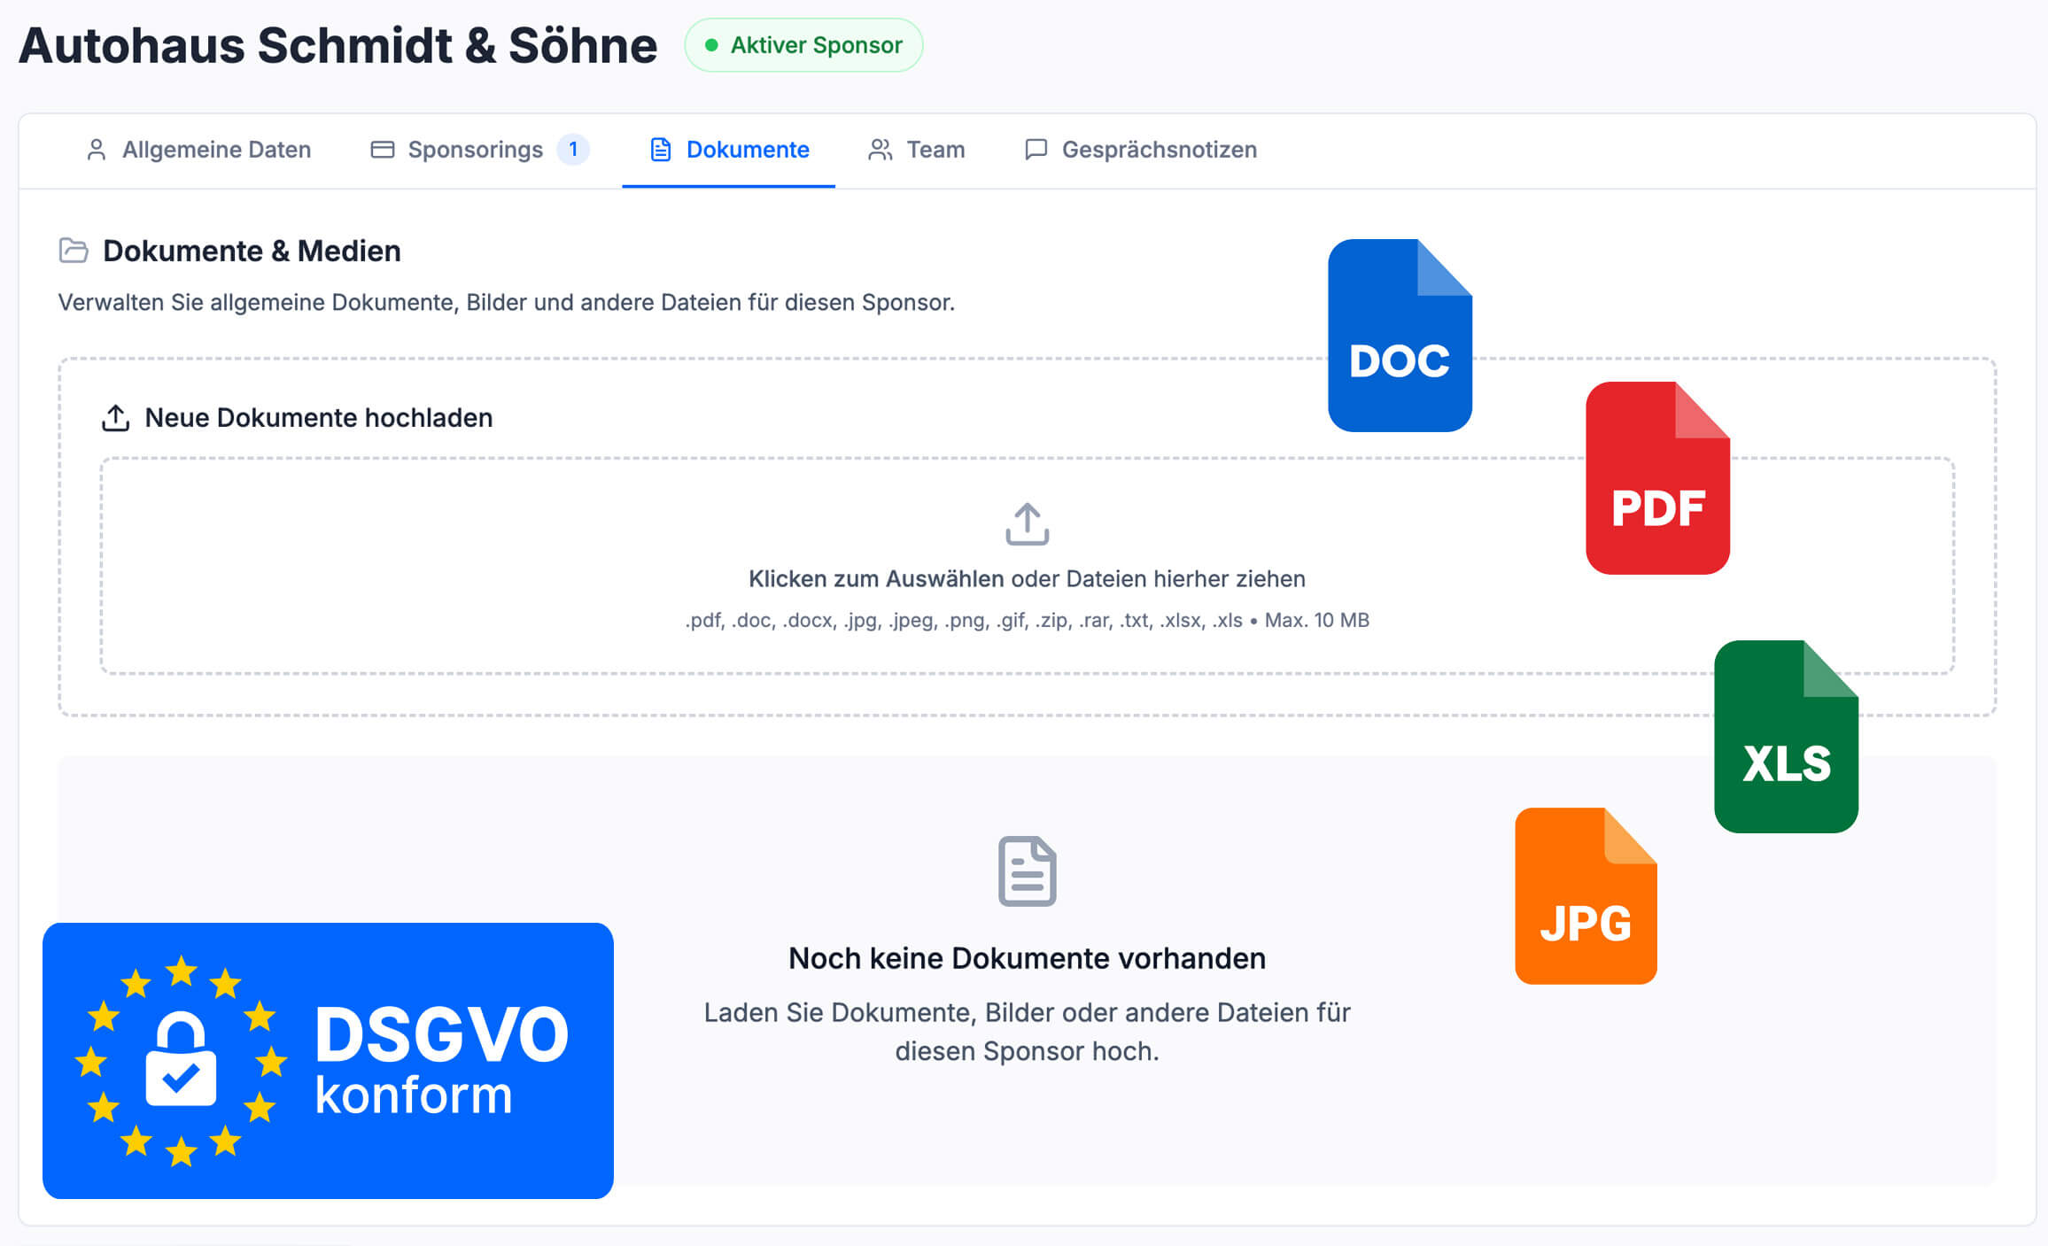Click the padlock icon in DSGVO badge
The height and width of the screenshot is (1246, 2048).
pos(181,1059)
